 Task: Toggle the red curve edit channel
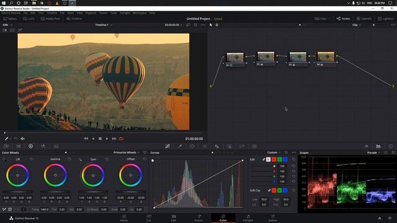(274, 159)
